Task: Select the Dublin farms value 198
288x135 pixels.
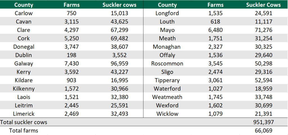Action: pos(71,55)
